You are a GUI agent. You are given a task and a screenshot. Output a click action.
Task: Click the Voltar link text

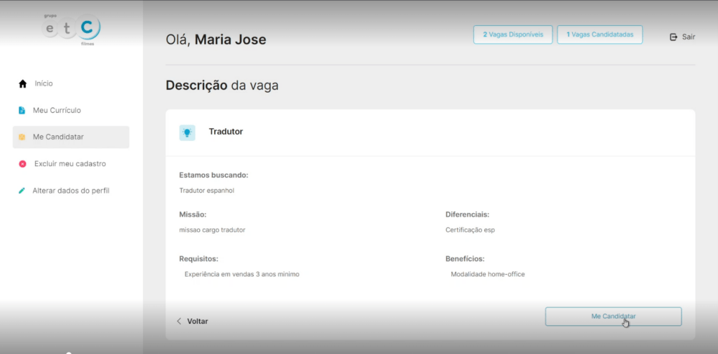tap(197, 321)
